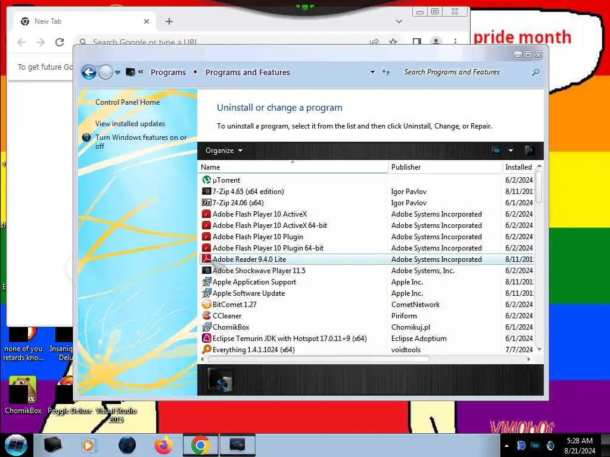Screen dimensions: 610x457
Task: Open Media Player from the taskbar
Action: click(x=88, y=445)
